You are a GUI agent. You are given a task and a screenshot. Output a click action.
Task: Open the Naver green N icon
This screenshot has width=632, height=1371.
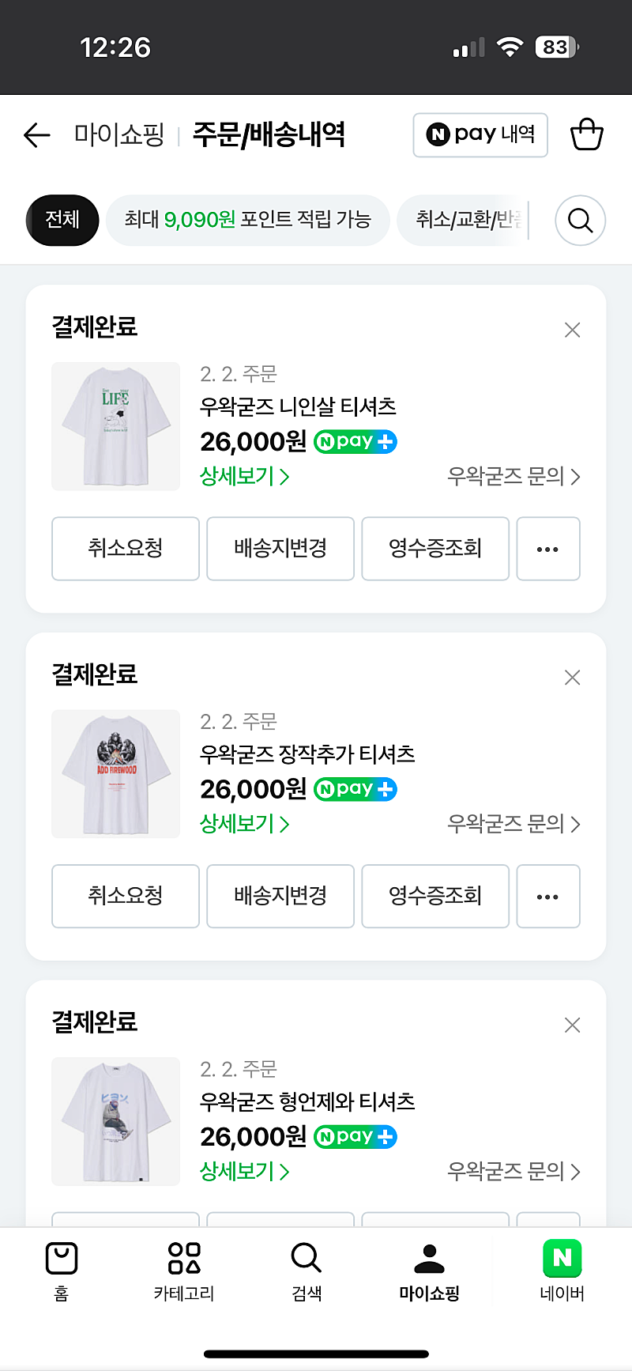point(562,1259)
